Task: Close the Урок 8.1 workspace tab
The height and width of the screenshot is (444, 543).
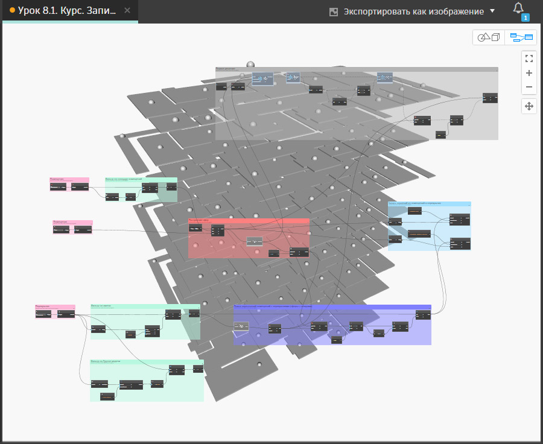Action: [x=127, y=11]
